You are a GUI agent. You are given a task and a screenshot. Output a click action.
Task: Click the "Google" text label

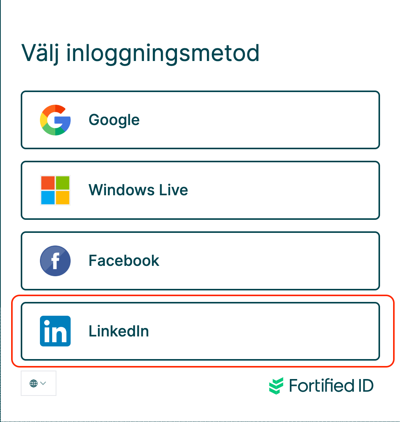pos(114,120)
